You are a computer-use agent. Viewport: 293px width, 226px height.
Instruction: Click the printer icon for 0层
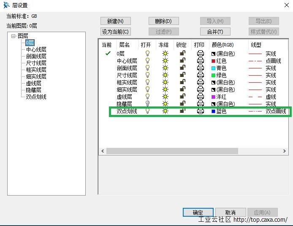click(x=201, y=54)
